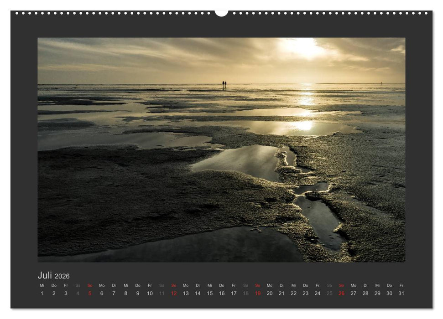This screenshot has height=319, width=443.
Task: Select the red Sunday date 26
Action: coord(342,294)
